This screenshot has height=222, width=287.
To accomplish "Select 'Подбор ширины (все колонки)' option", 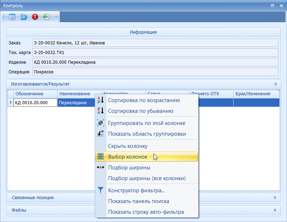I will pyautogui.click(x=147, y=178).
